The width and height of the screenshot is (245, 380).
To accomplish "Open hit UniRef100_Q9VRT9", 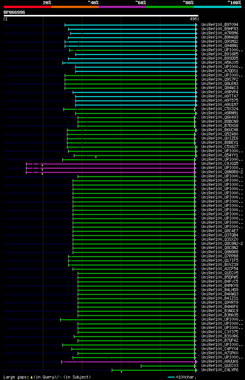I will click(x=220, y=302).
